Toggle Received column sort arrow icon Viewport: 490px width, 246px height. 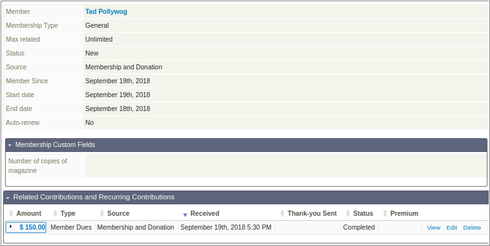point(185,214)
